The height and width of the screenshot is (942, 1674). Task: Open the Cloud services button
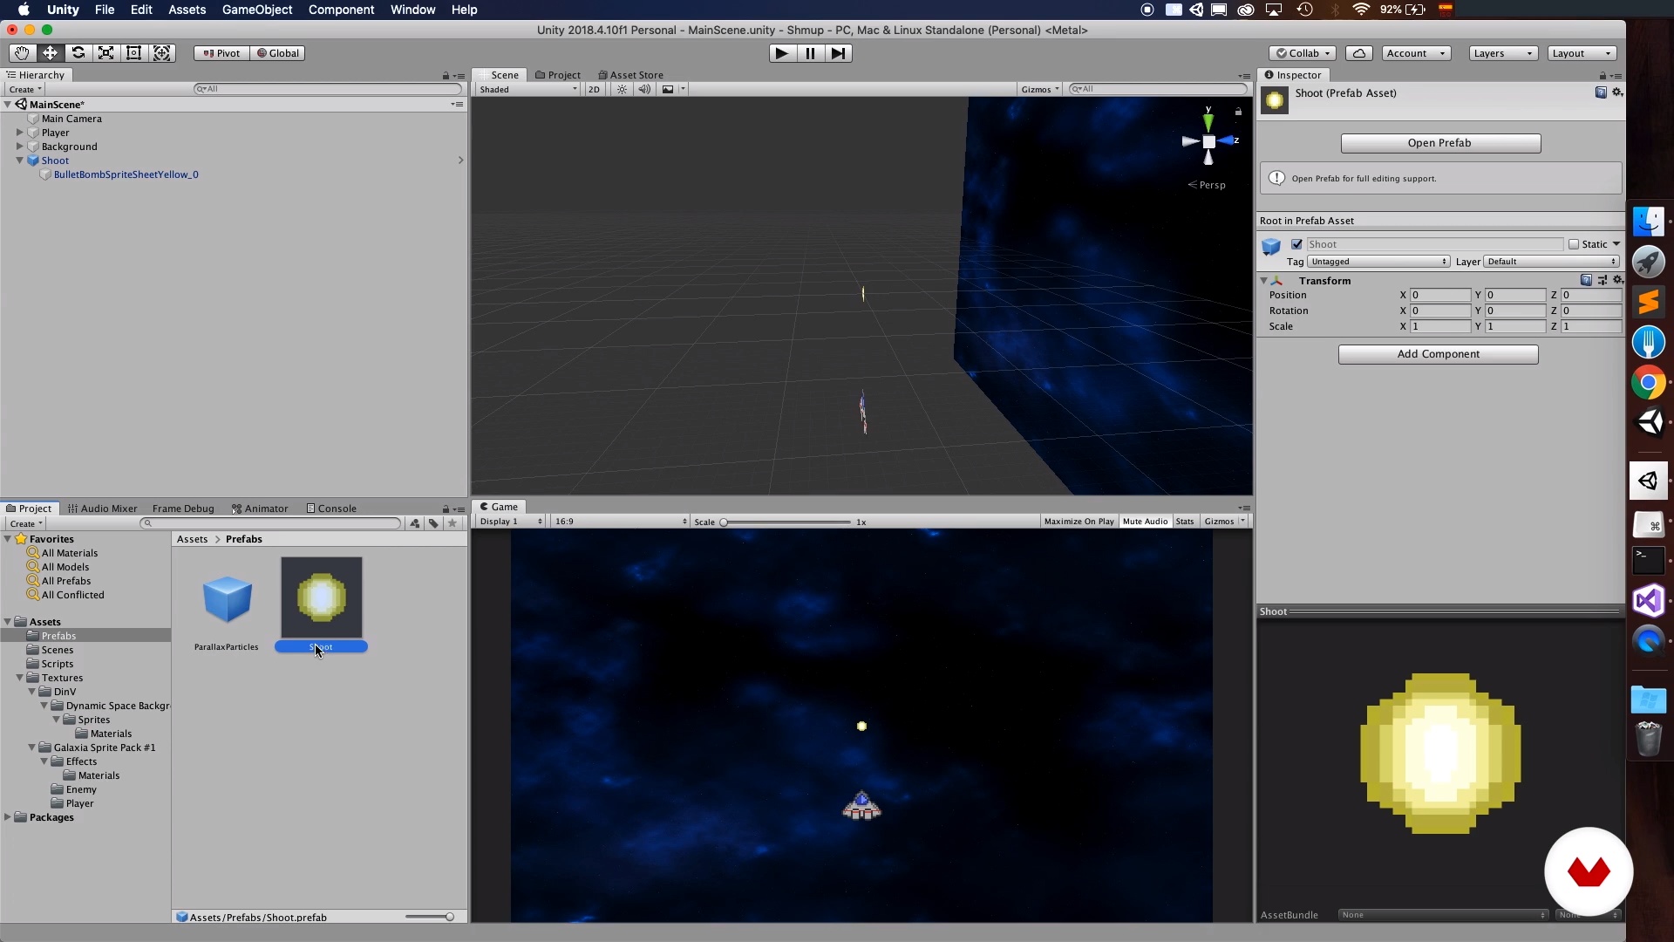[1358, 53]
